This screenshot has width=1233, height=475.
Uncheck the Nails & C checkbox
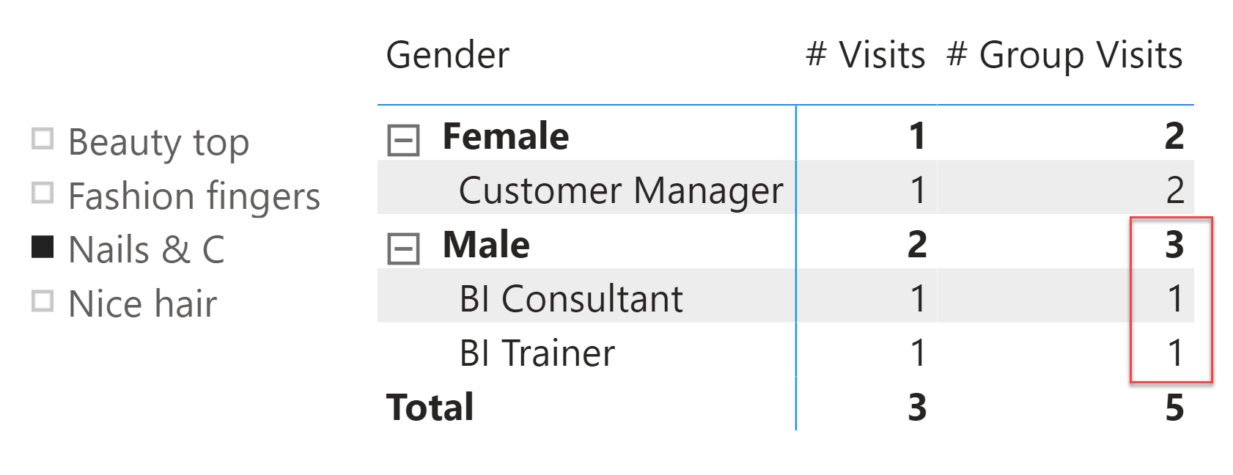(43, 247)
